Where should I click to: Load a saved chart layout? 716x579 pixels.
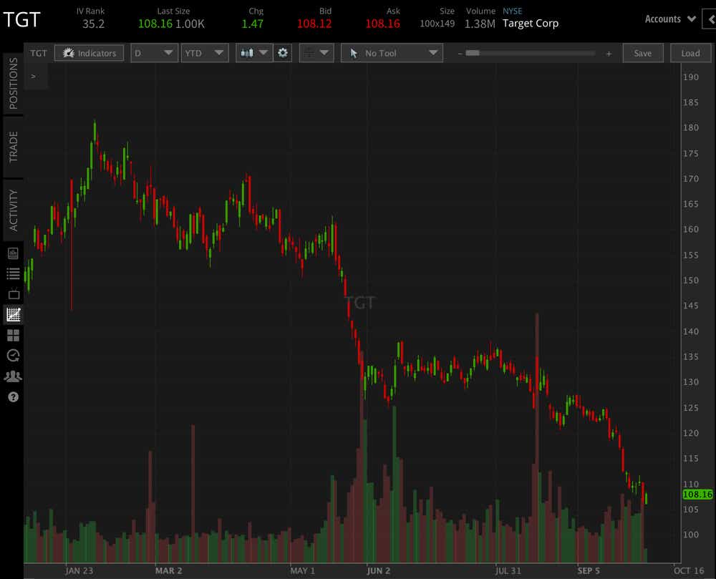pyautogui.click(x=690, y=53)
